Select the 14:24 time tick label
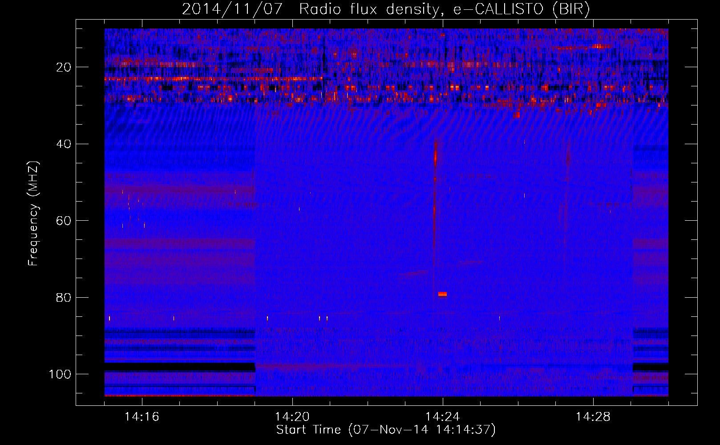 [x=443, y=417]
